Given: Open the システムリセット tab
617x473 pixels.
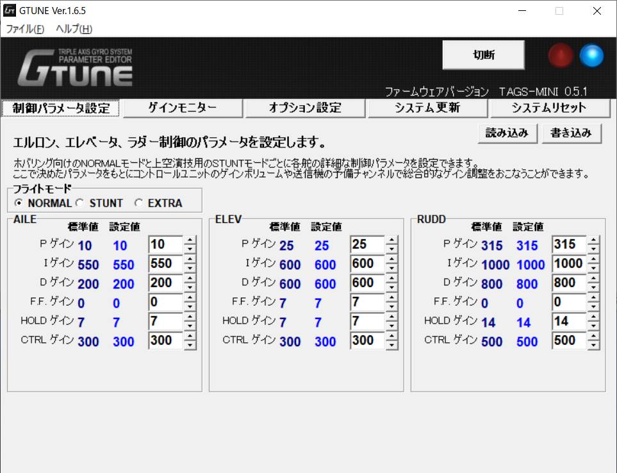Looking at the screenshot, I should 550,108.
